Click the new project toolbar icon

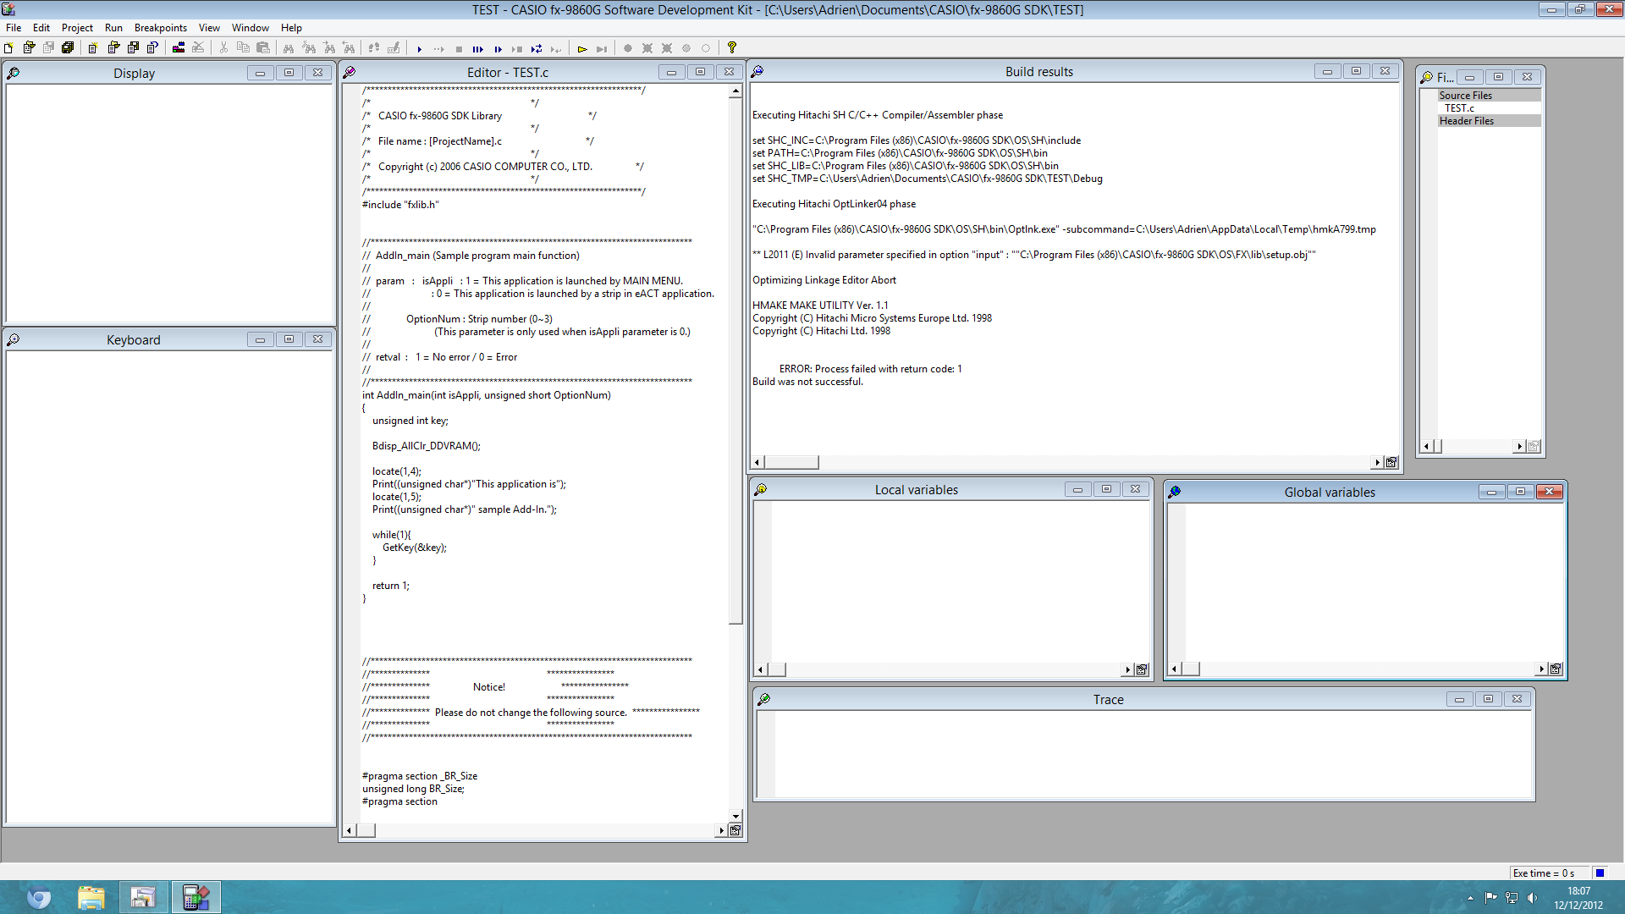(93, 48)
